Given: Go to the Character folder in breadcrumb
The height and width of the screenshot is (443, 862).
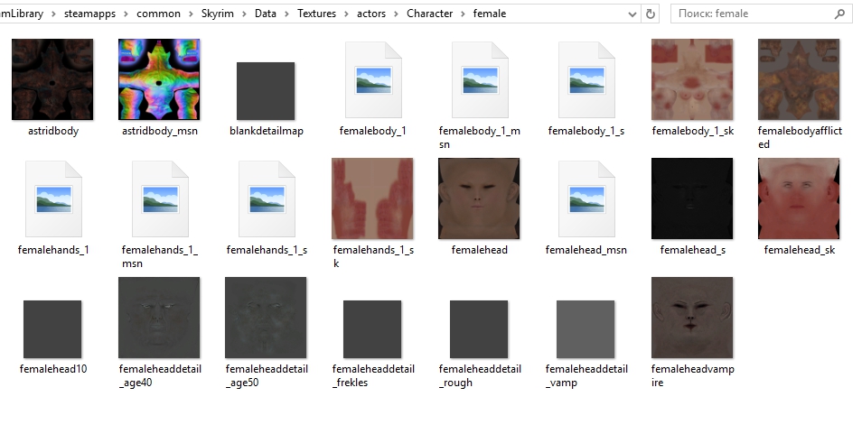Looking at the screenshot, I should pos(430,14).
